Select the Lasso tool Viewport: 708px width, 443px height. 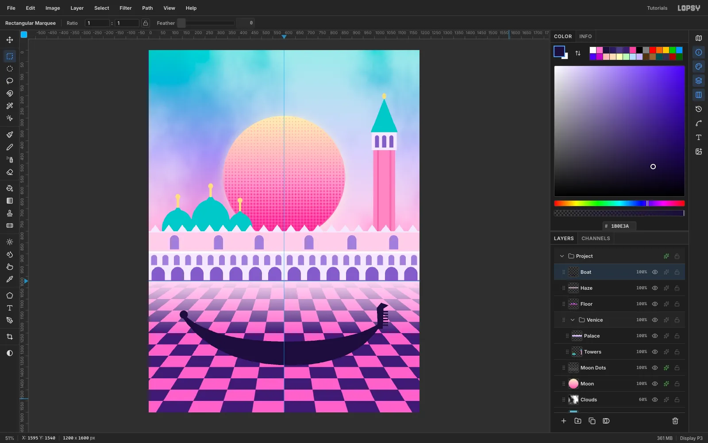coord(10,81)
